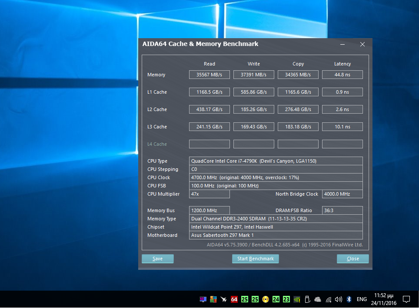Click the Memory Bus field showing 1200.0 MHz
The width and height of the screenshot is (419, 308).
(x=209, y=210)
